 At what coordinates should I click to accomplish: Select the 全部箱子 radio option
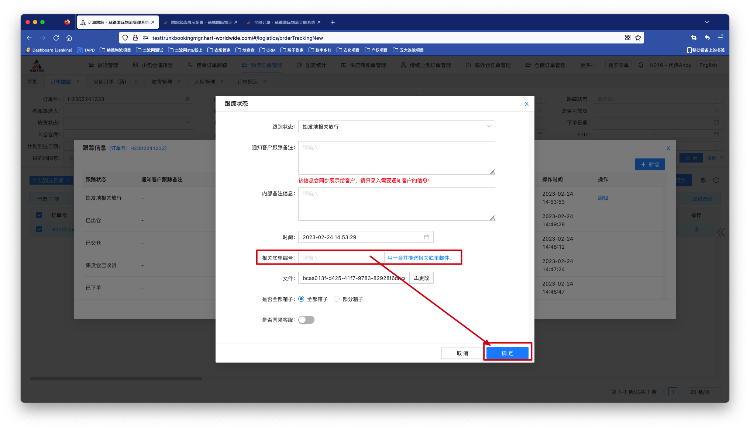(301, 299)
